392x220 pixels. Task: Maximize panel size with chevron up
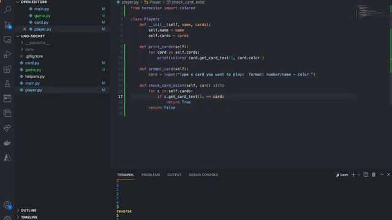click(382, 175)
